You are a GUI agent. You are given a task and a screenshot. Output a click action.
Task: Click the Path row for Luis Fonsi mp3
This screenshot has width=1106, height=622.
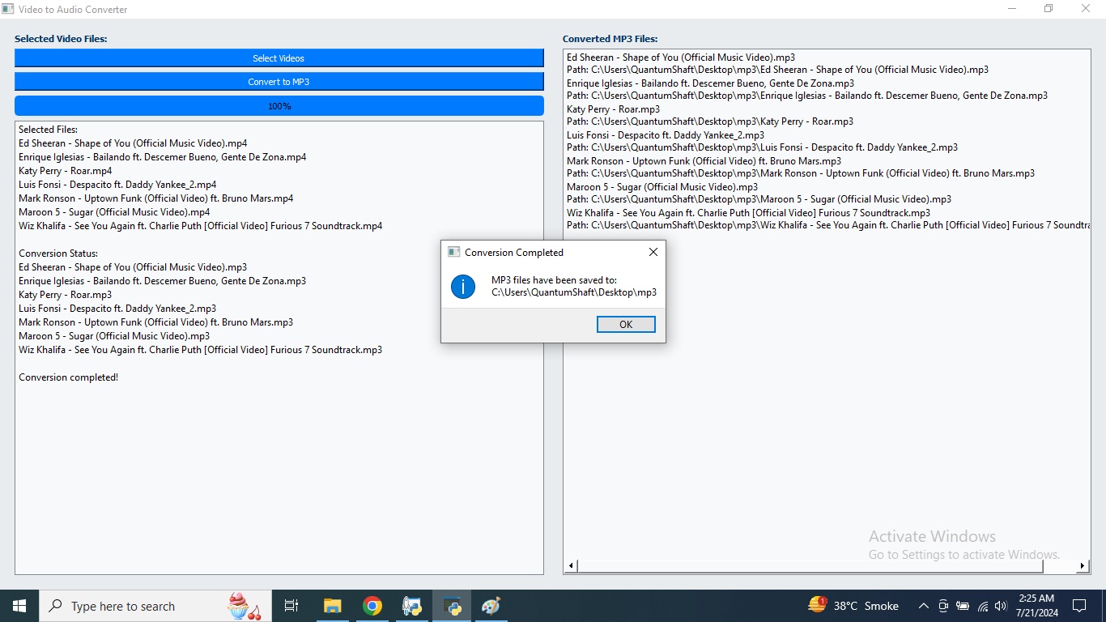coord(762,147)
